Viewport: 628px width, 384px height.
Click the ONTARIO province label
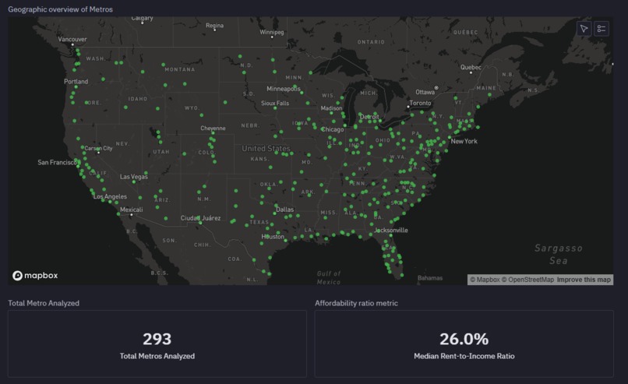coord(371,42)
